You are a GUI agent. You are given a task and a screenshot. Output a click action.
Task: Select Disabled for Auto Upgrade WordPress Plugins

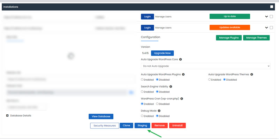tap(157, 80)
